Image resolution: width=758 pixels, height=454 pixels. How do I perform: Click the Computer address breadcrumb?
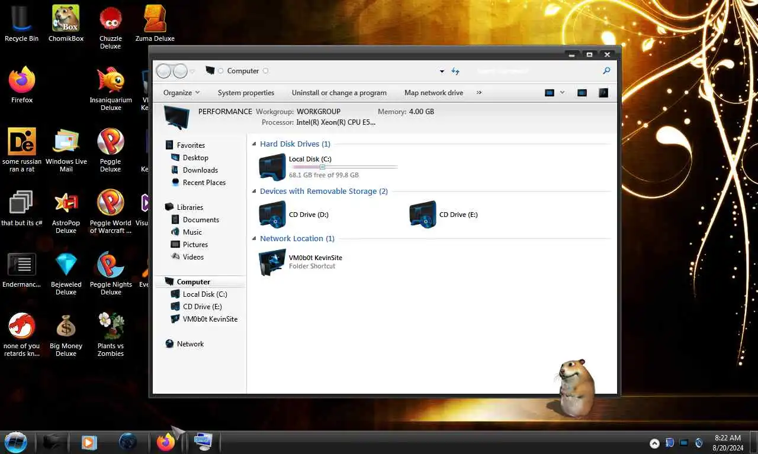[243, 71]
